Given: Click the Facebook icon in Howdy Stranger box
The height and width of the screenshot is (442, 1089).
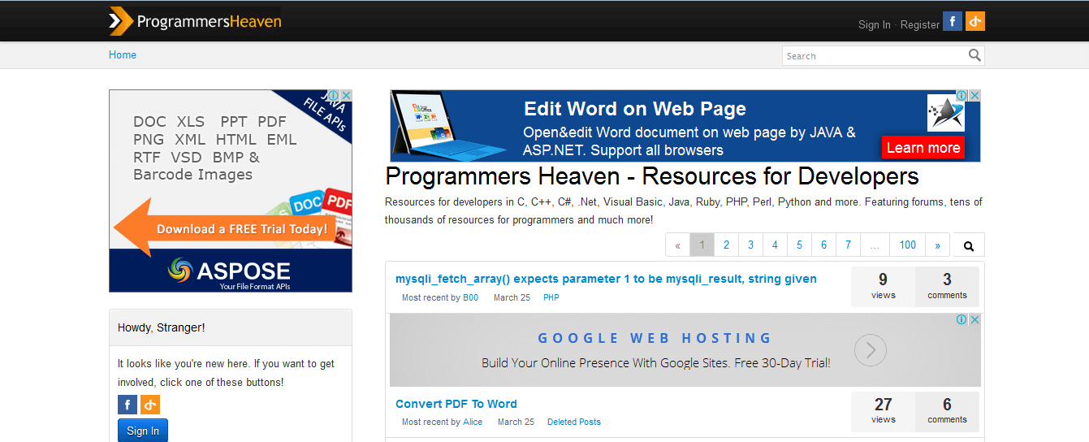Looking at the screenshot, I should 127,405.
